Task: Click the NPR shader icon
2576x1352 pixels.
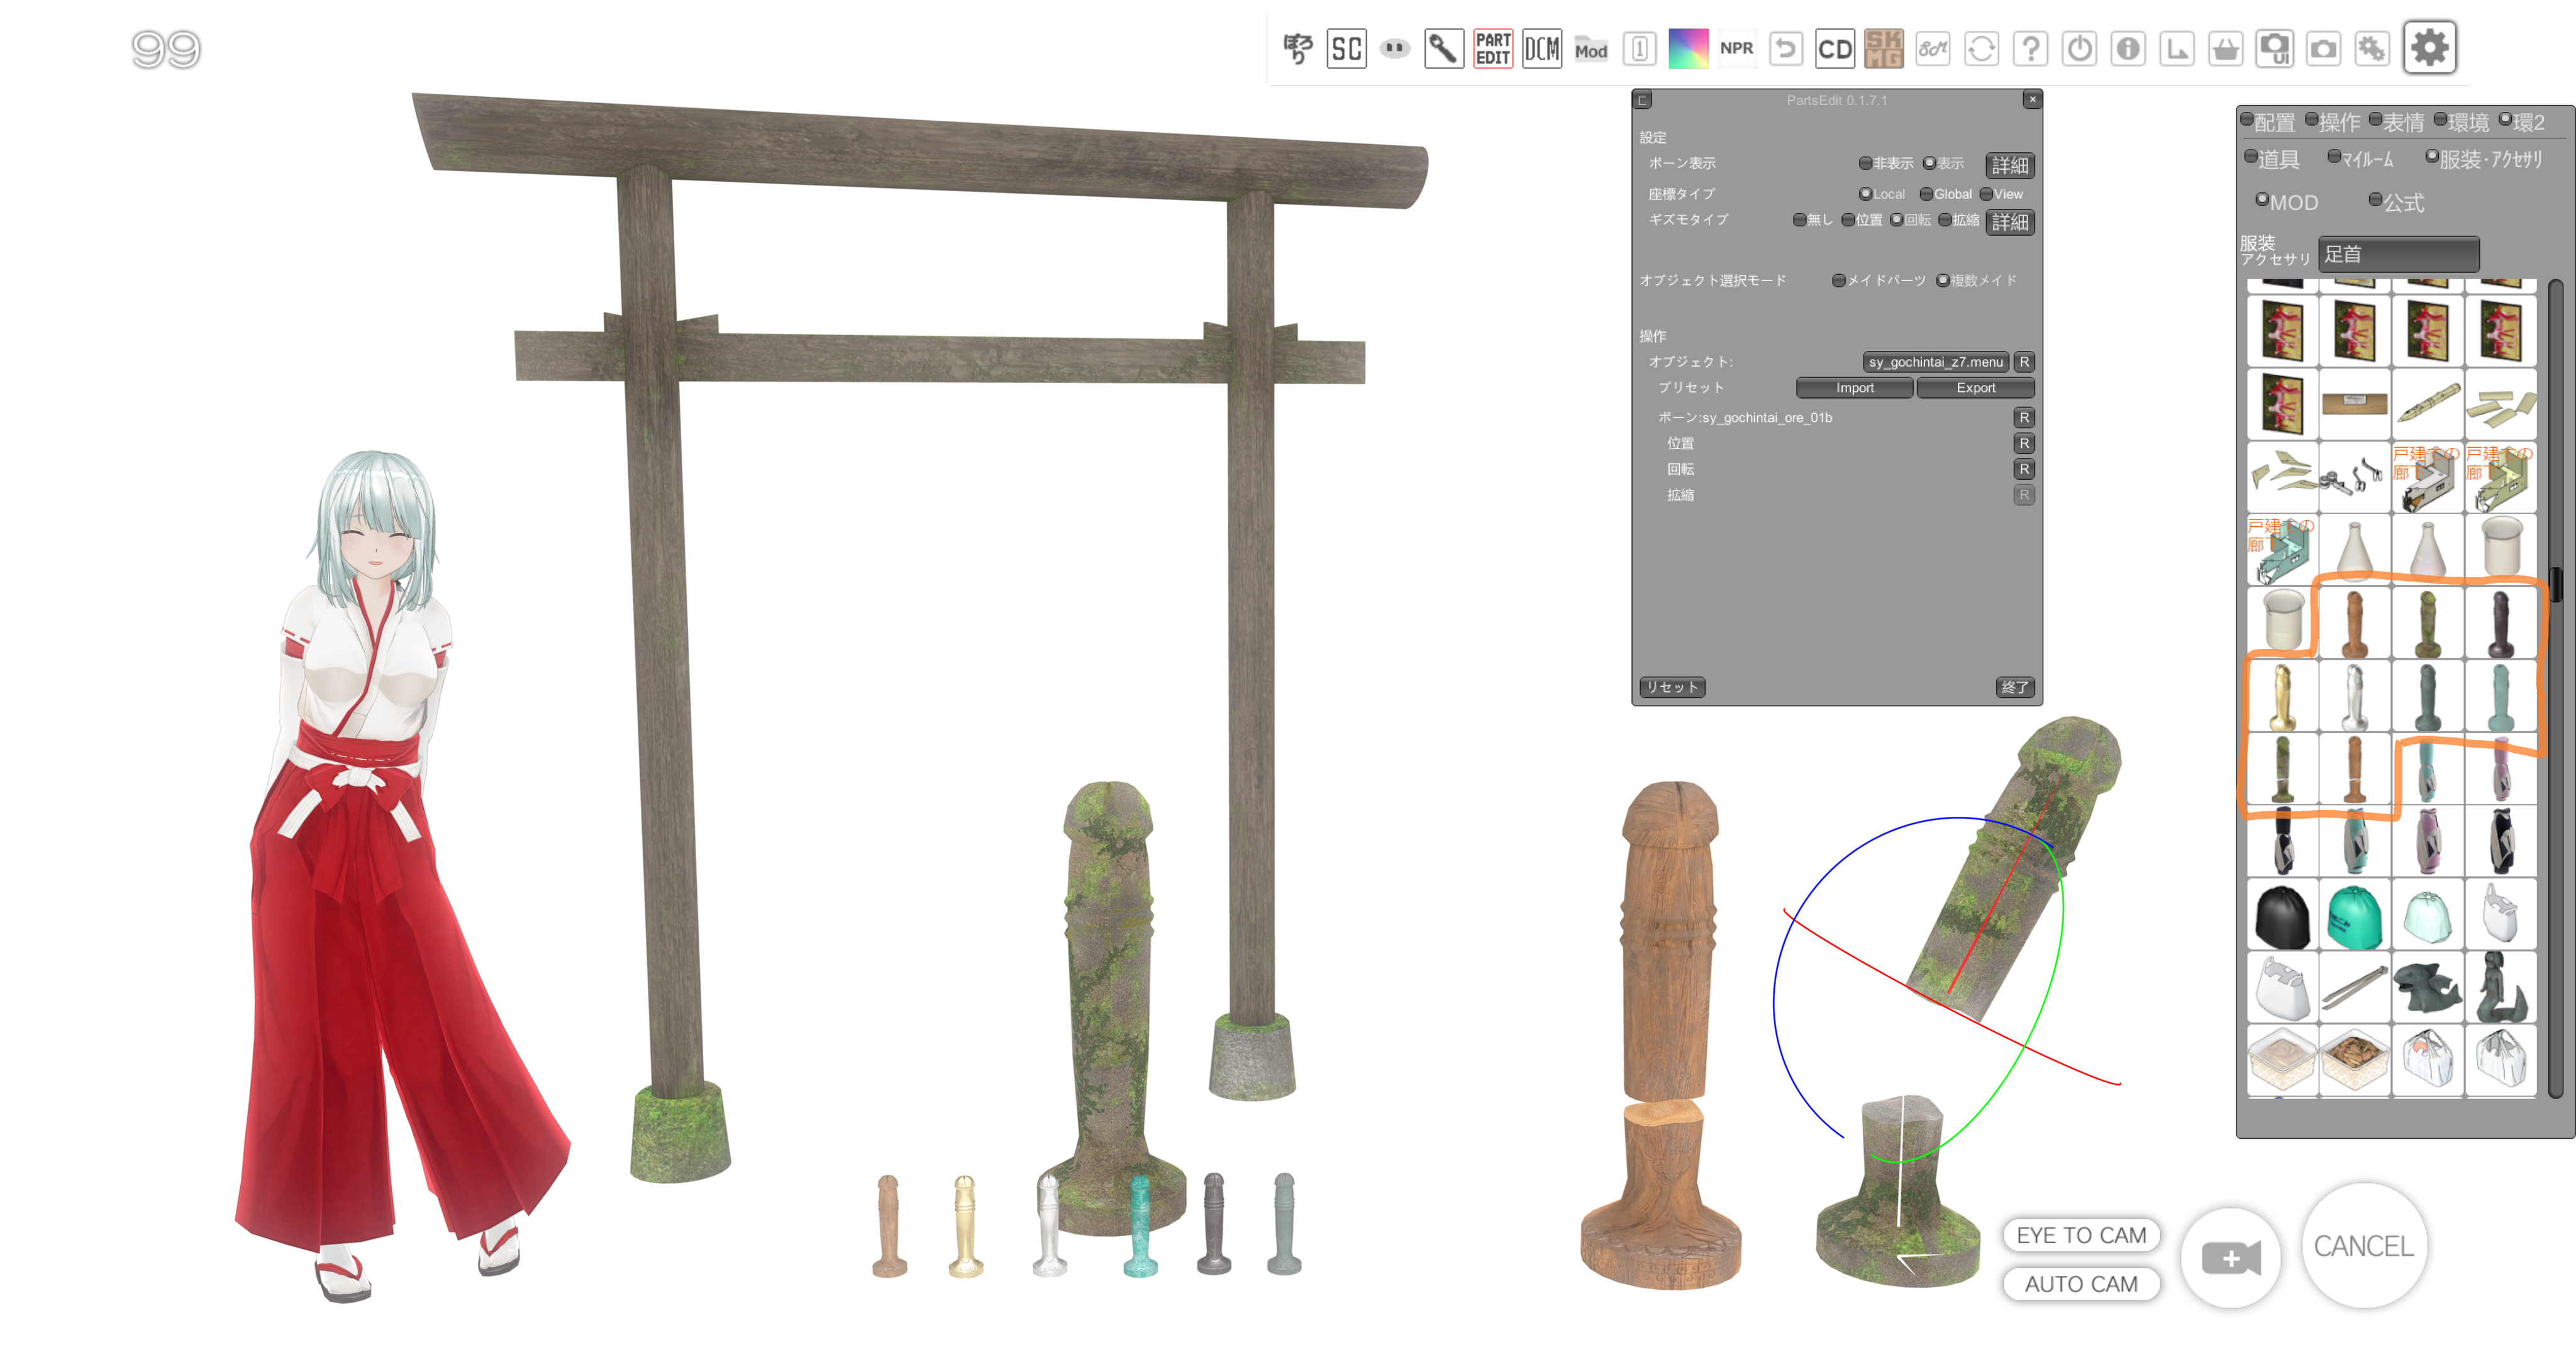Action: (x=1736, y=48)
